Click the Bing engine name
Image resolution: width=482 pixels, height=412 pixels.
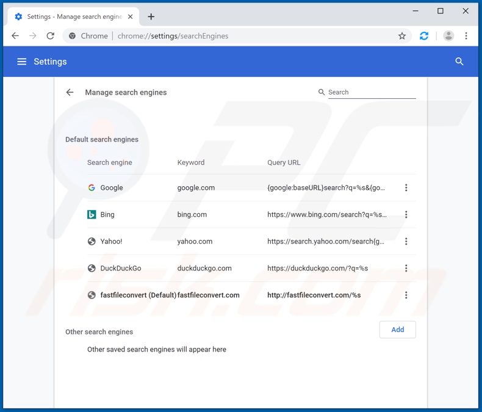pos(107,215)
